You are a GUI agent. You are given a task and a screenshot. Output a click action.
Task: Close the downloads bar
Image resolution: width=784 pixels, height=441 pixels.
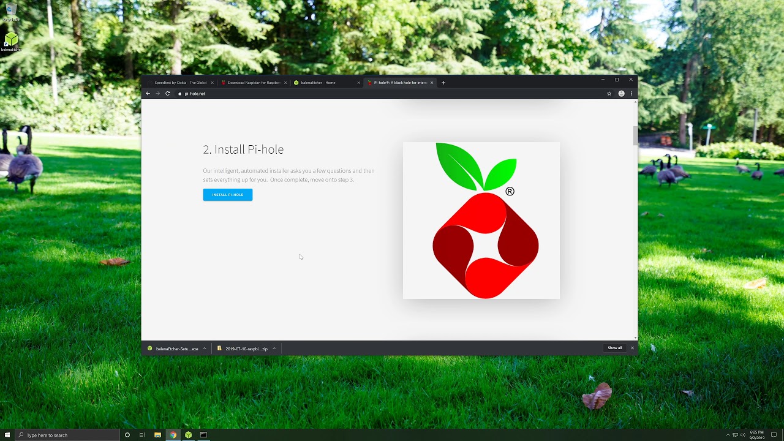click(x=633, y=348)
